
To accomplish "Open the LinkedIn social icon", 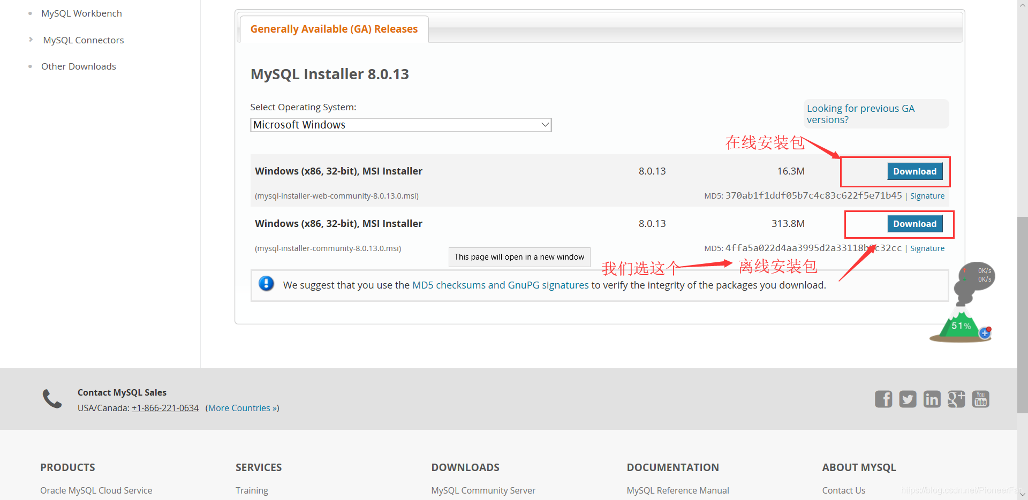I will [932, 399].
